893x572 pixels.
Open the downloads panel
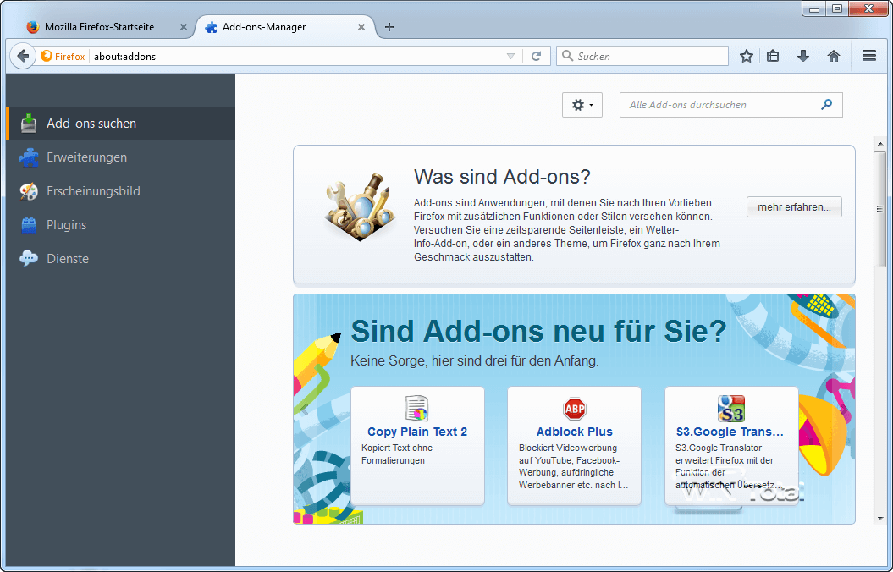[x=802, y=56]
